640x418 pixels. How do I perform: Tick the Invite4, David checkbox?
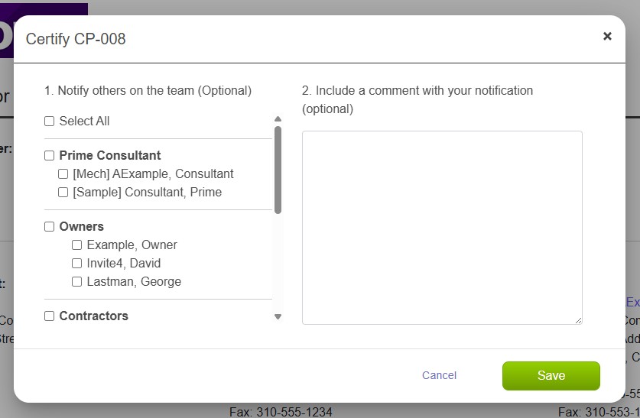[76, 263]
